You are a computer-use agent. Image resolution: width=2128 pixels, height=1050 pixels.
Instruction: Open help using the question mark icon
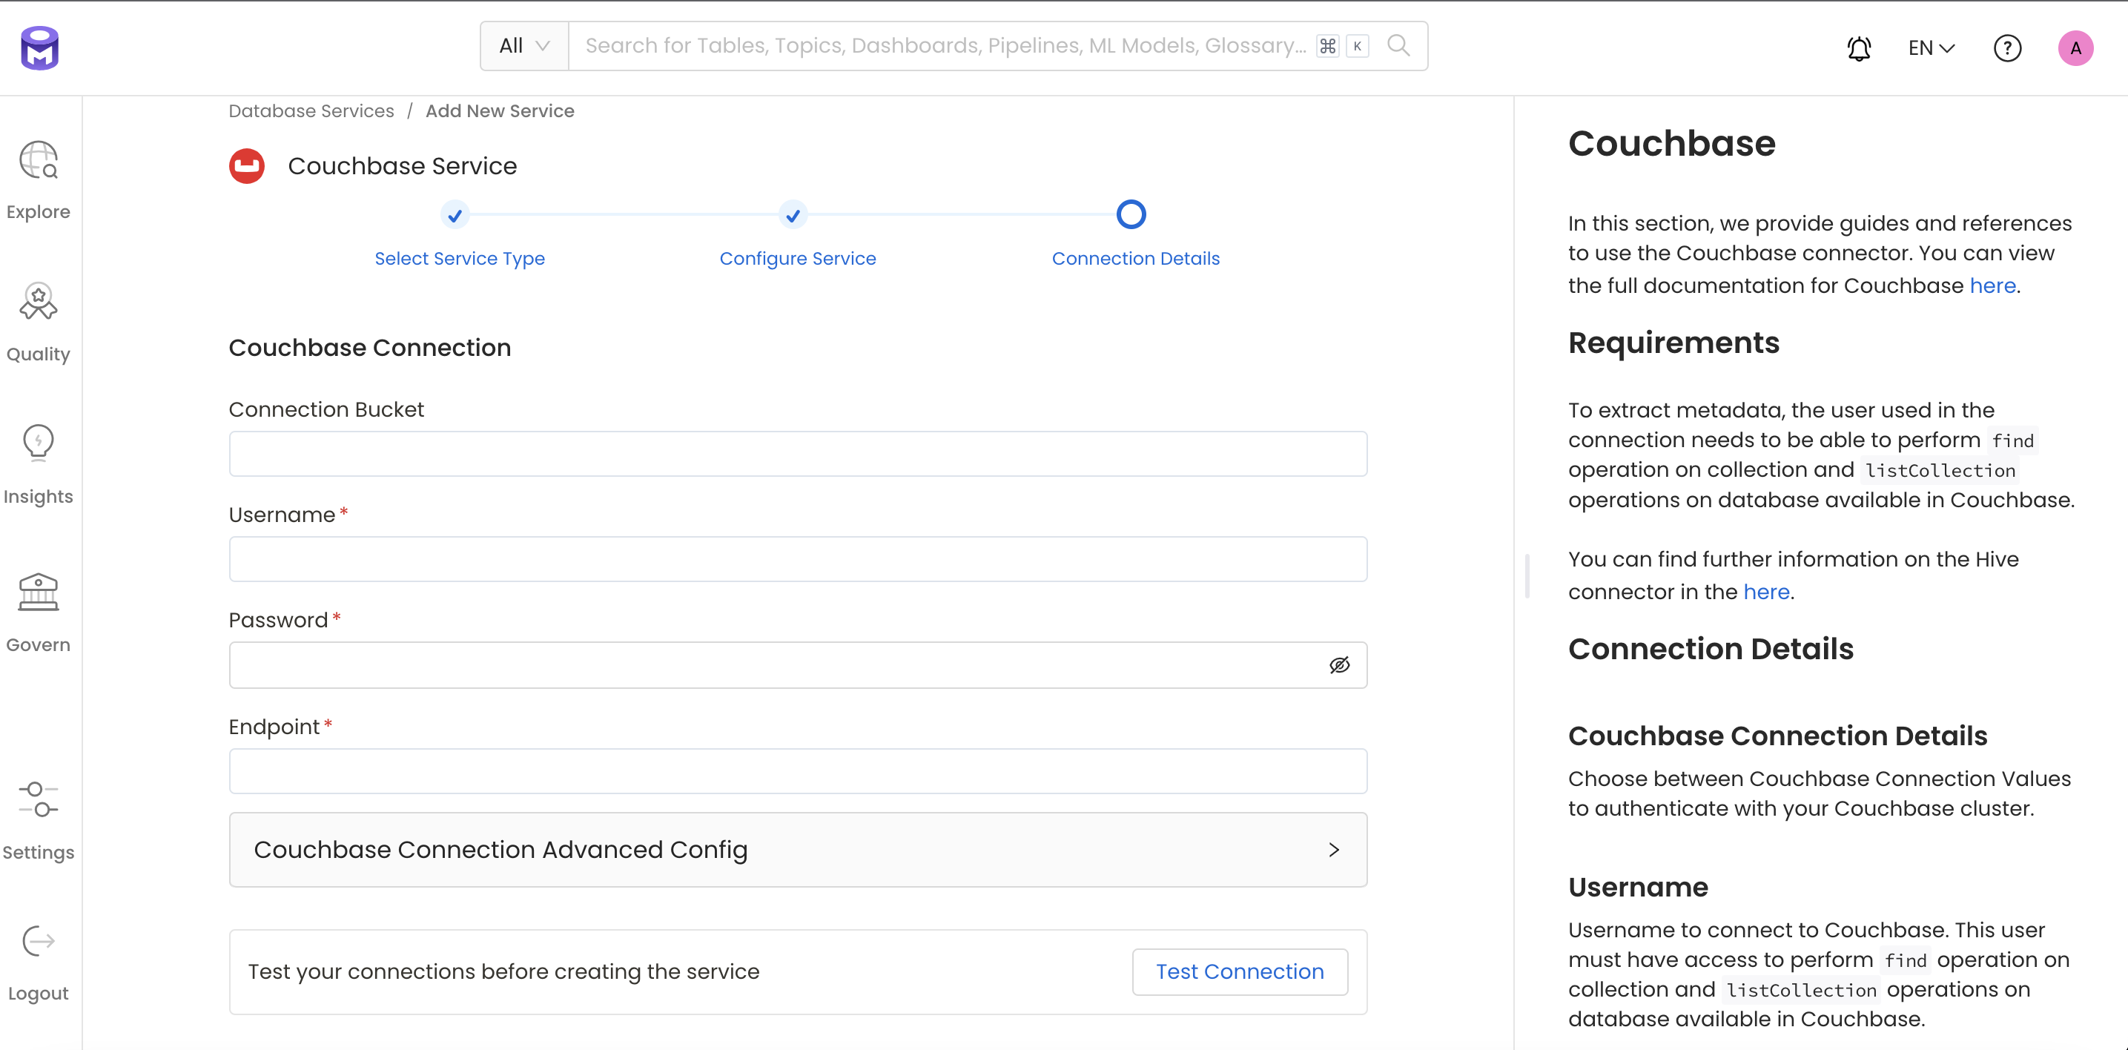pos(2008,48)
